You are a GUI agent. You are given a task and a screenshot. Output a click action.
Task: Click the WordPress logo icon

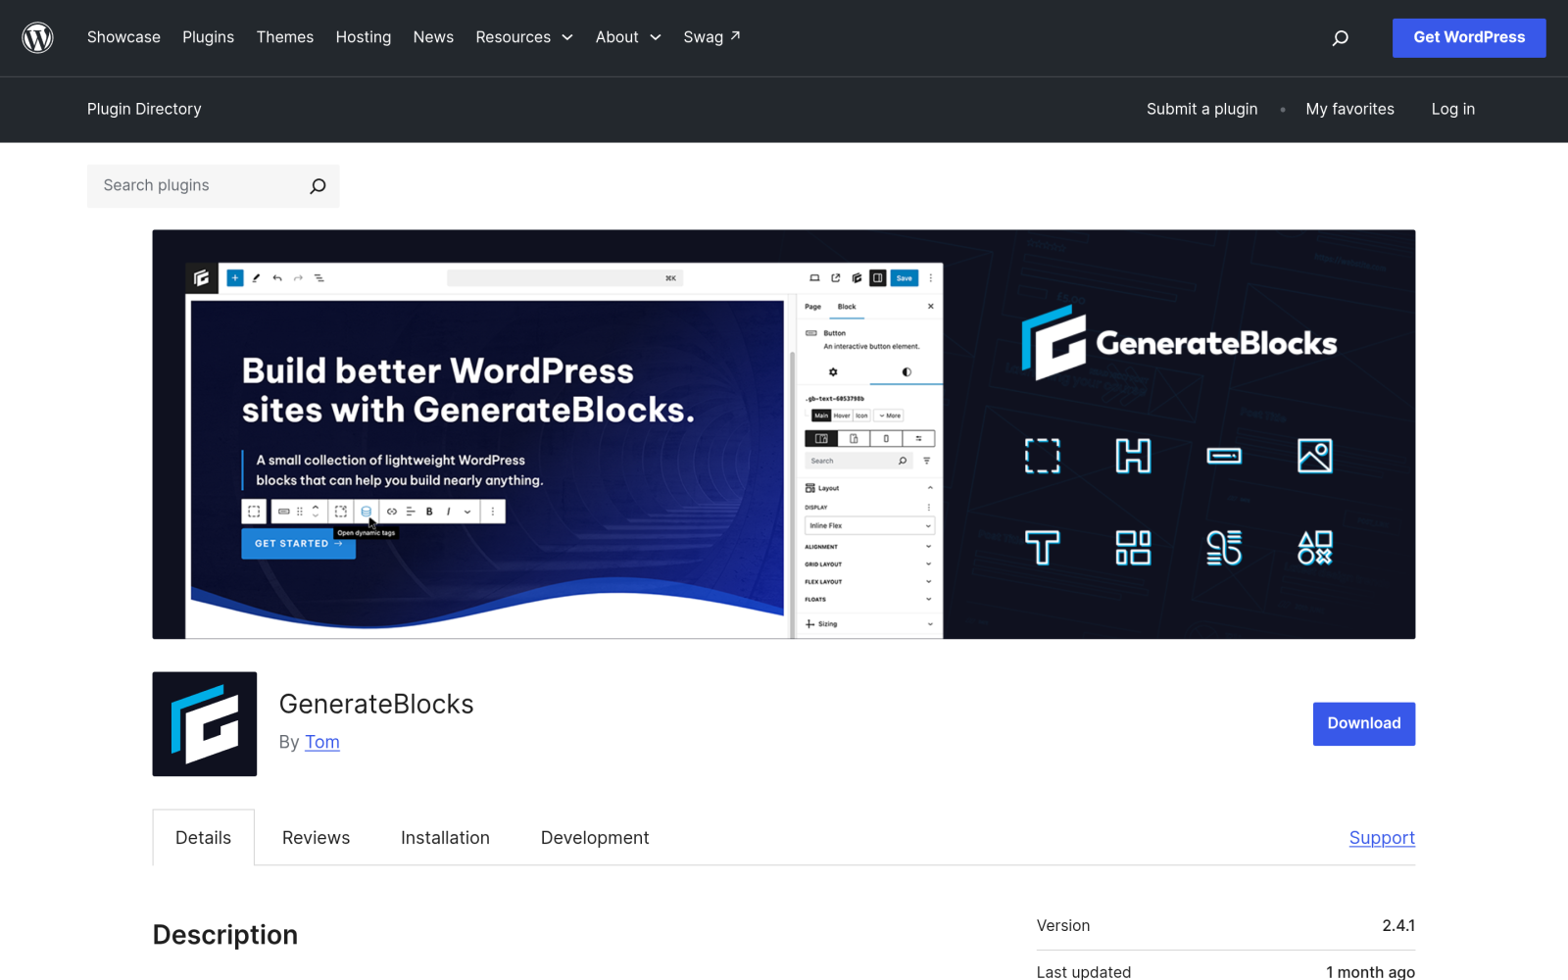pyautogui.click(x=37, y=37)
